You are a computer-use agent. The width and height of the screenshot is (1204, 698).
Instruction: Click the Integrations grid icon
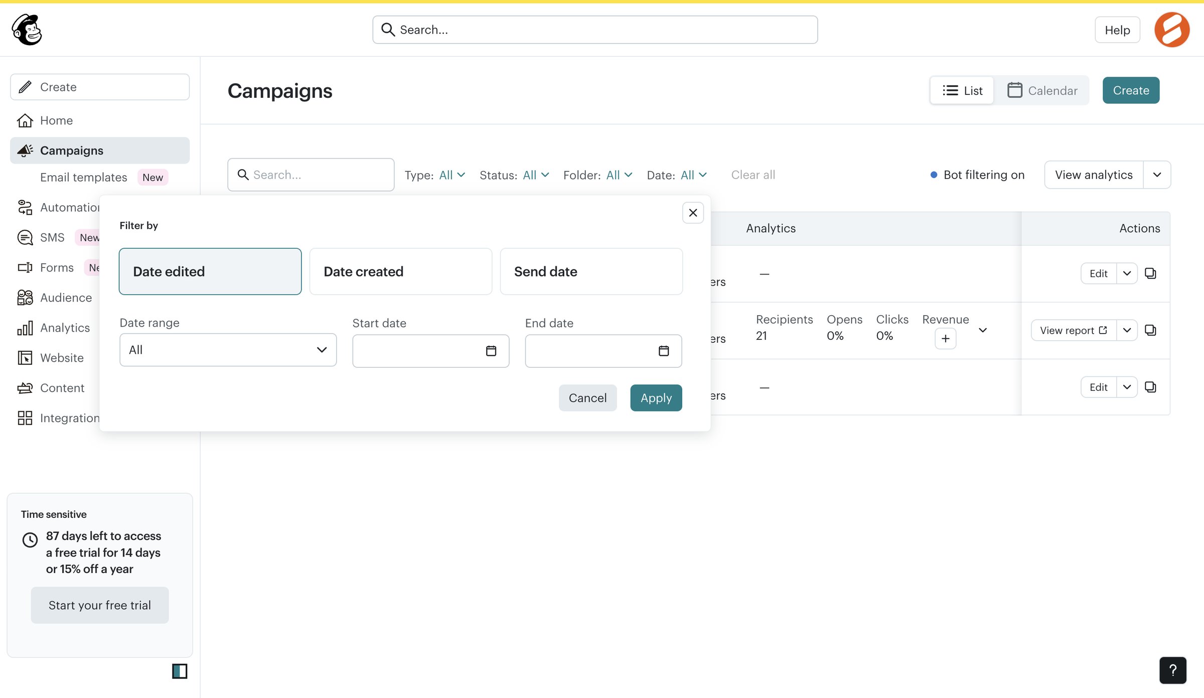[x=25, y=418]
